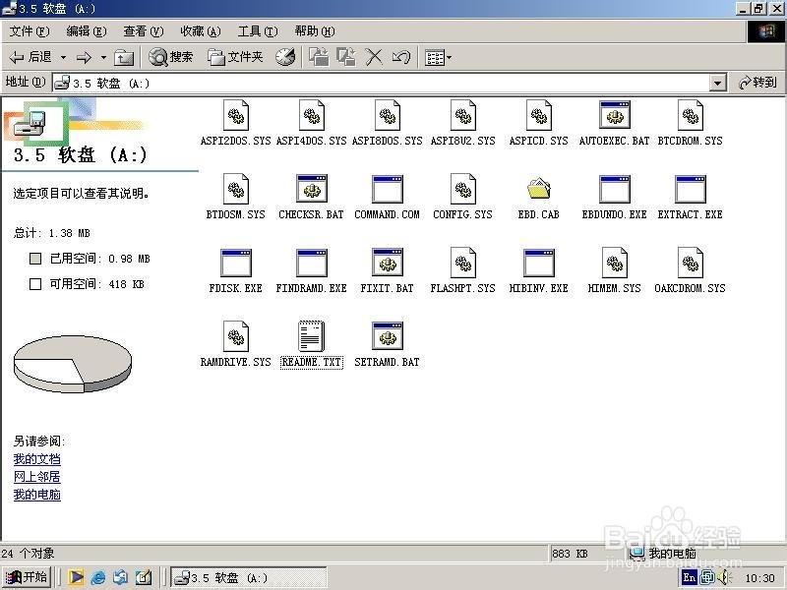
Task: Click the EBDUNDO.EXE file icon
Action: [614, 189]
